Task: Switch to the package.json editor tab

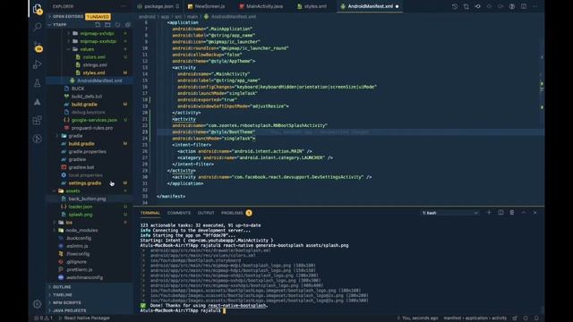Action: (x=158, y=6)
